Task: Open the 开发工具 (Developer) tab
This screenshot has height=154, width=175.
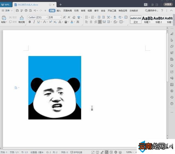Action: click(x=112, y=11)
